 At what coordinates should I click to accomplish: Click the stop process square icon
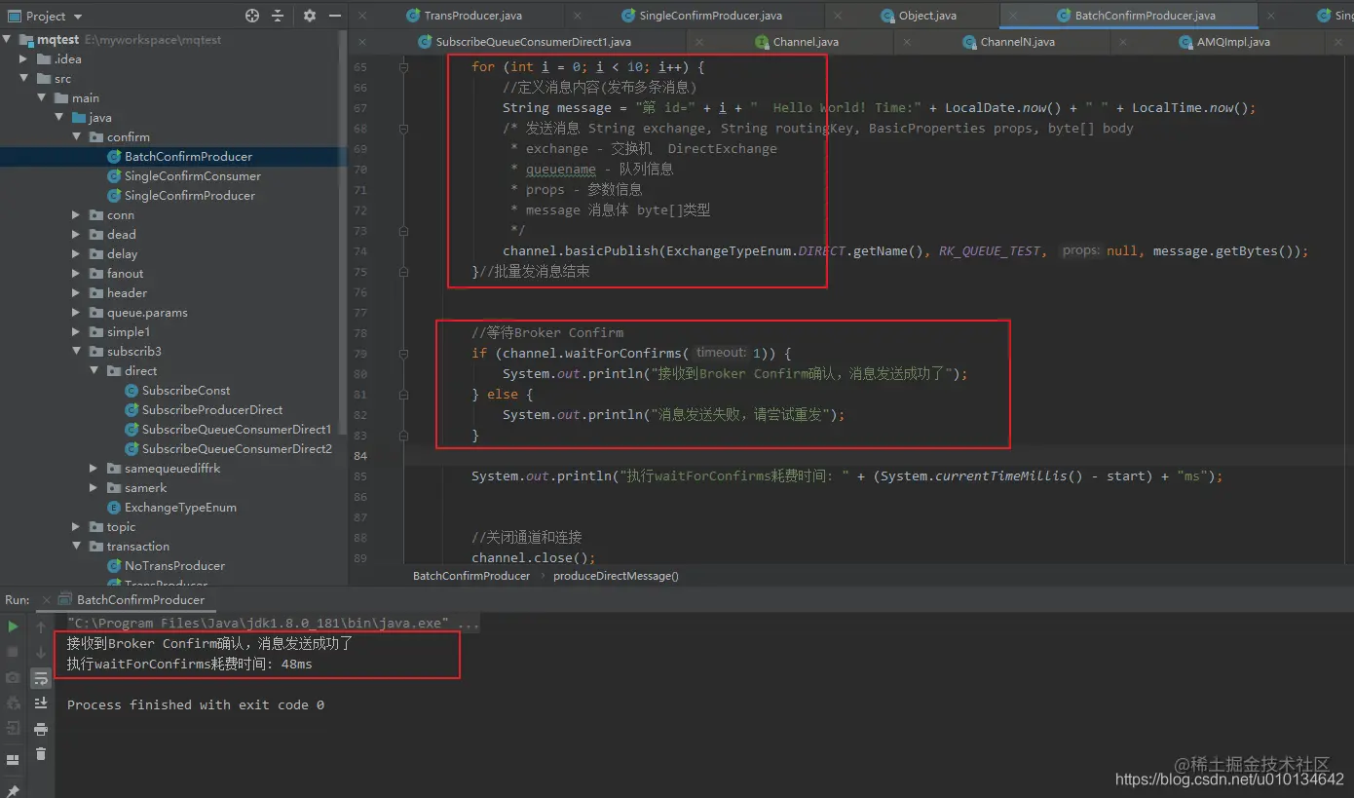click(13, 651)
